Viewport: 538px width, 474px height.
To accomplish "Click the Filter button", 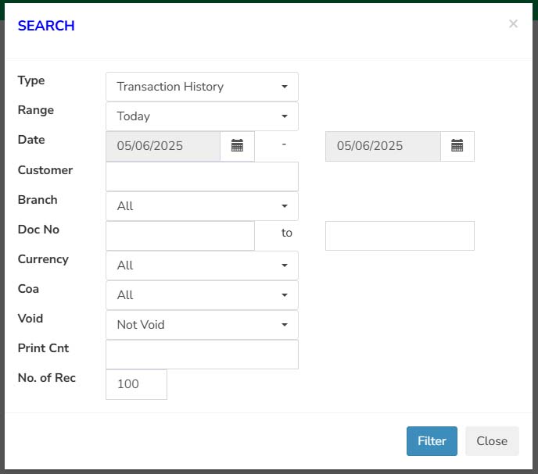I will 432,441.
